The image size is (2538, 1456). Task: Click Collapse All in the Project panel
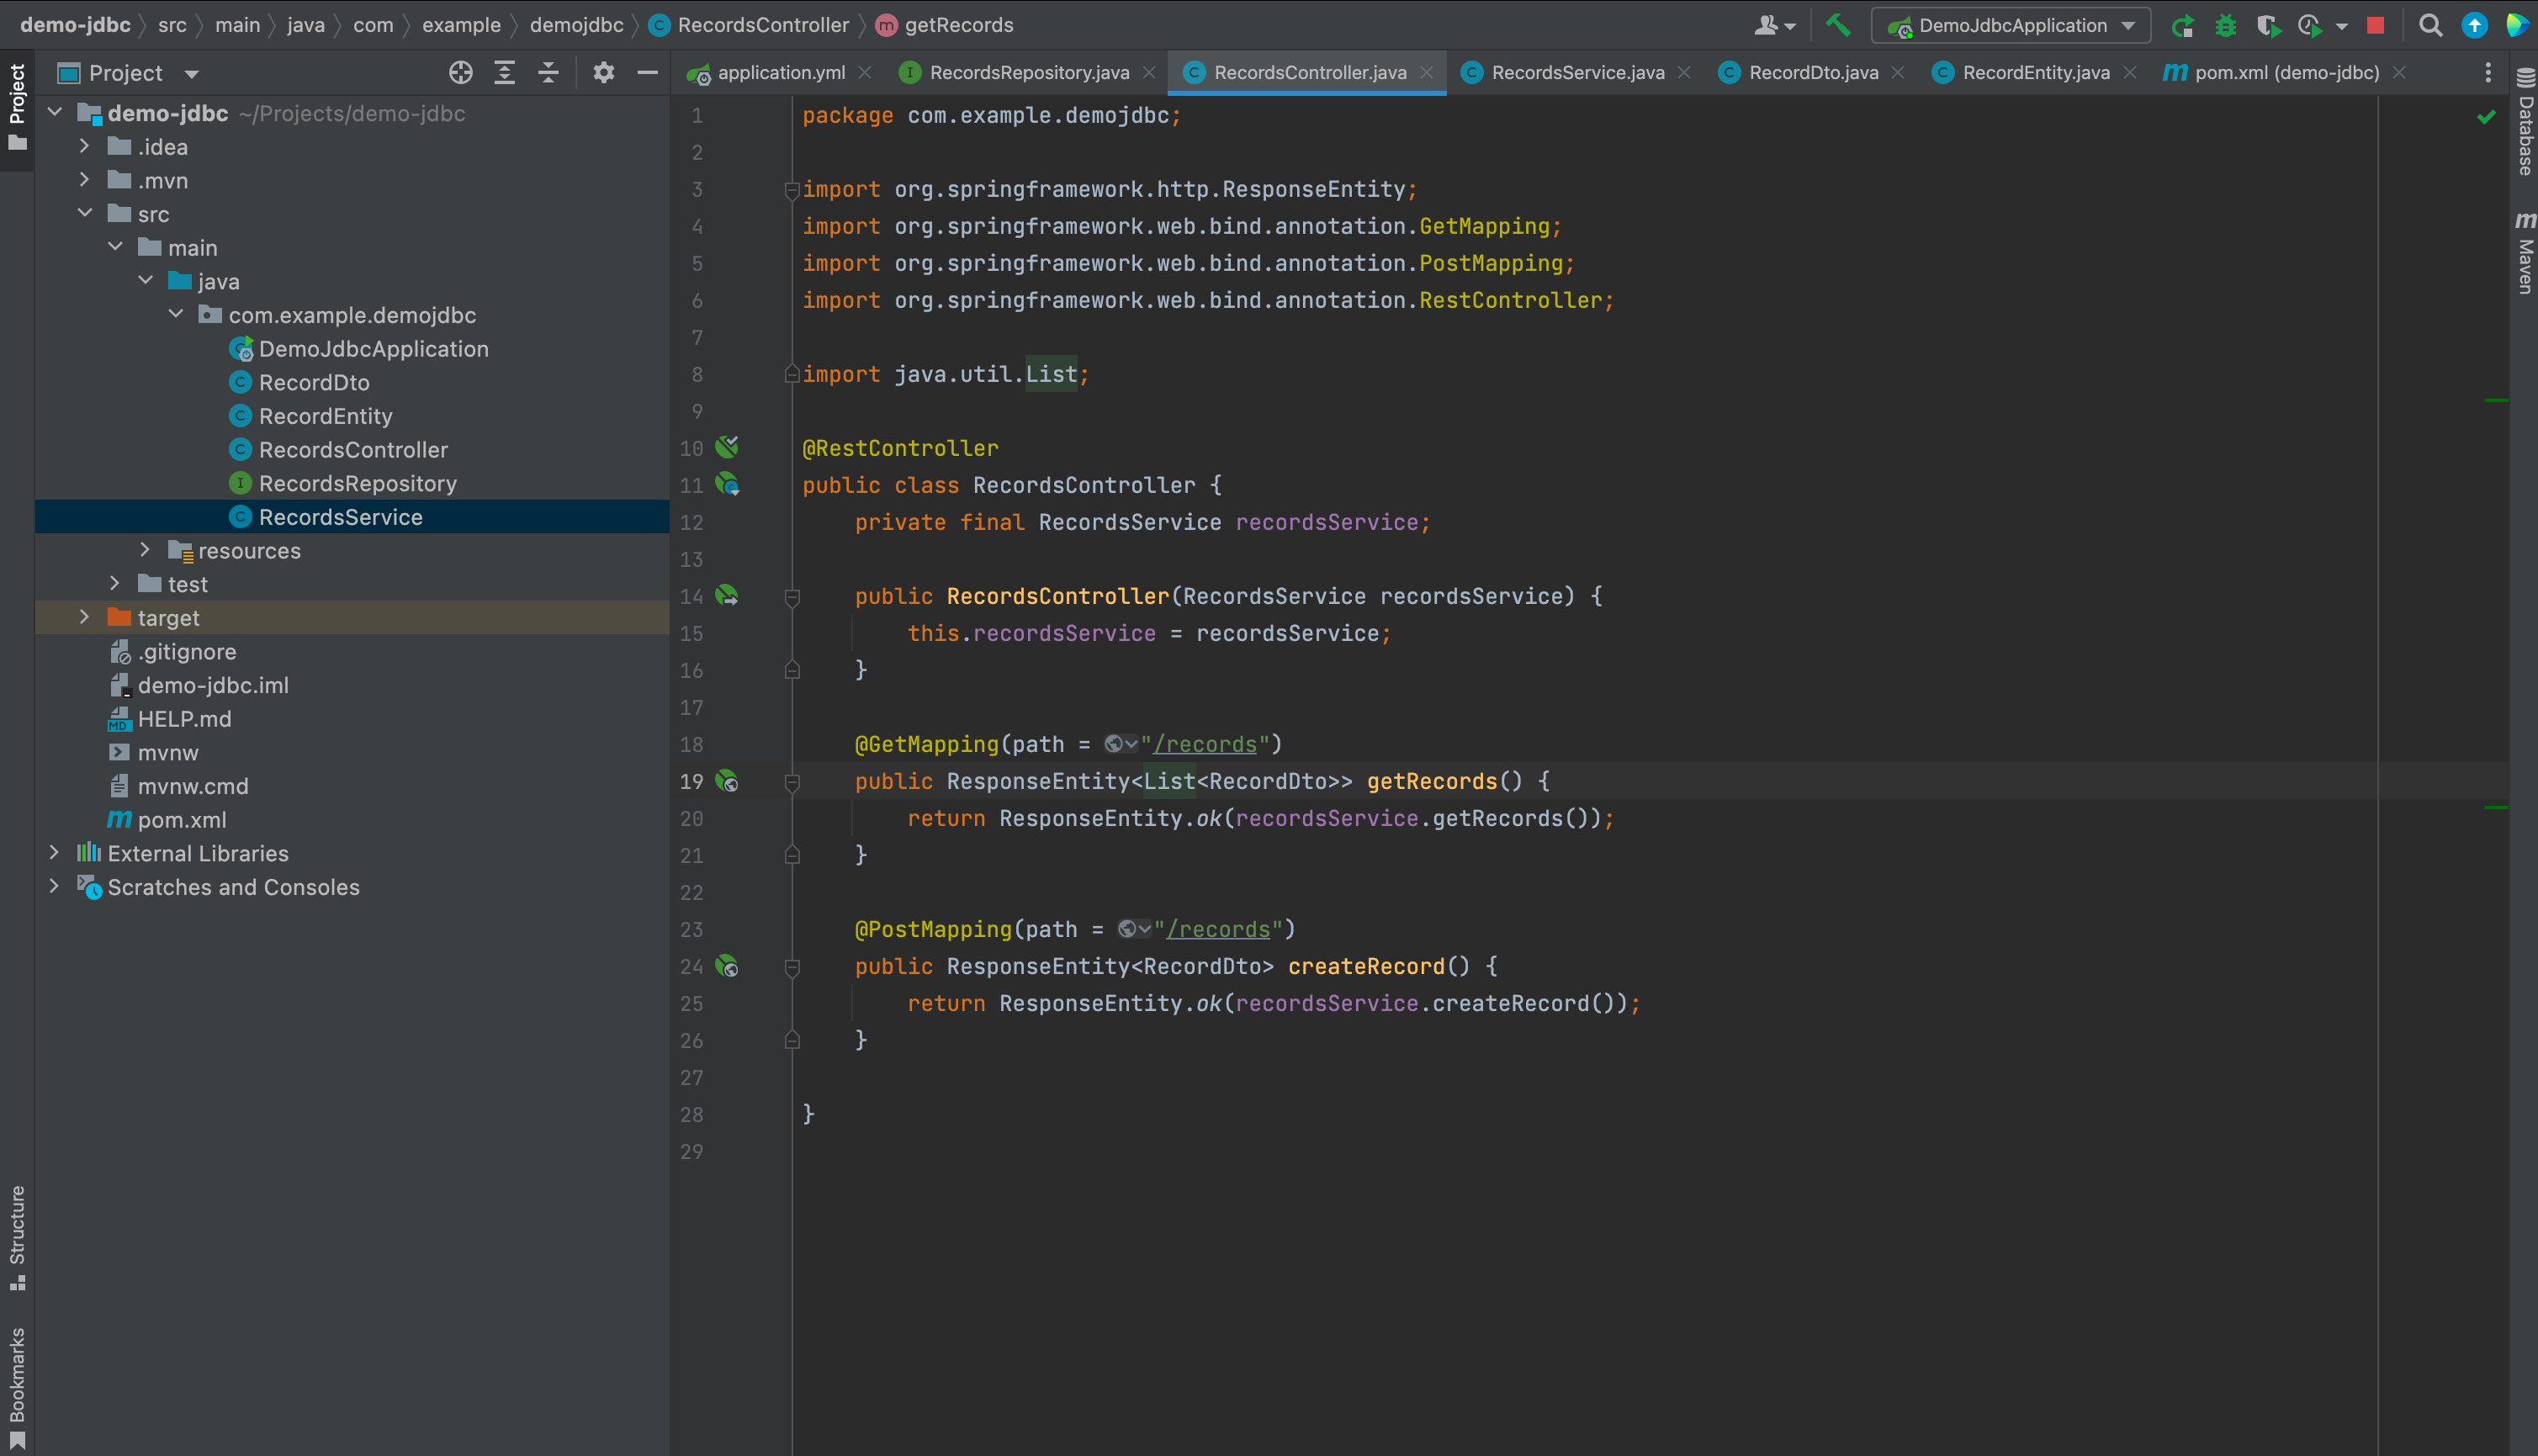click(548, 72)
